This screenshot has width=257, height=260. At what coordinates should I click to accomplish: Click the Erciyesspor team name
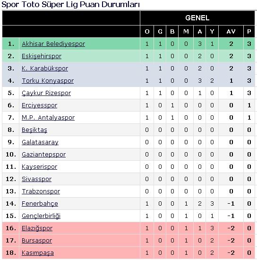39,105
